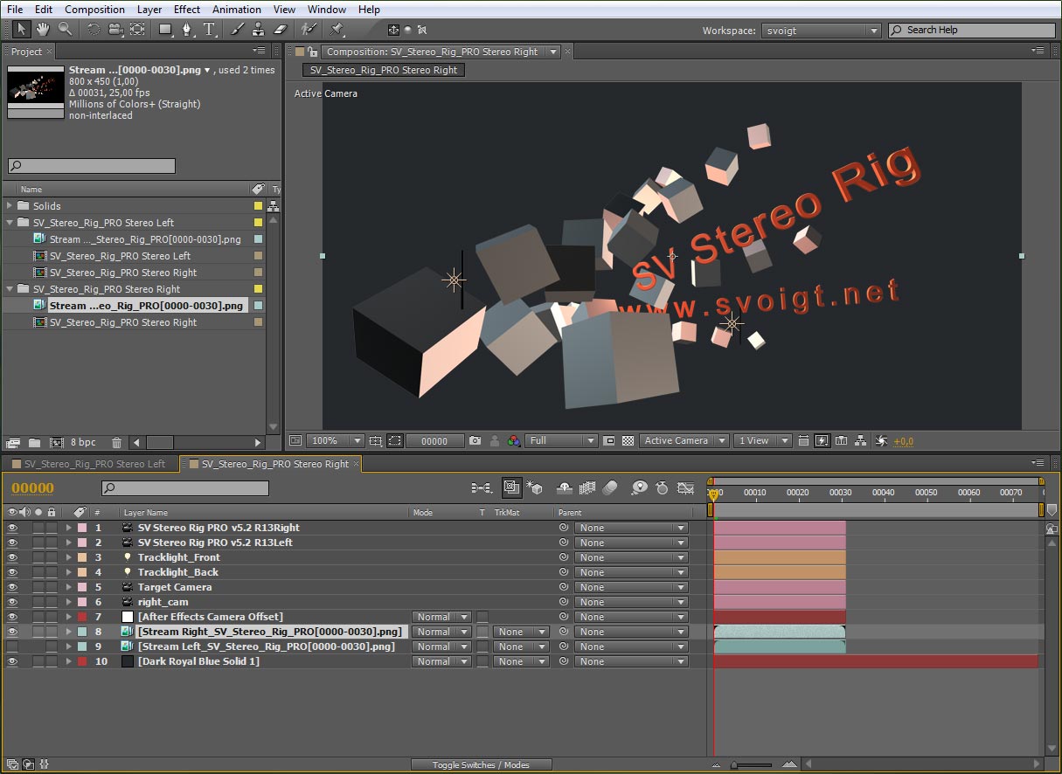This screenshot has width=1062, height=774.
Task: Open the comp flowchart icon in viewer bar
Action: [861, 441]
